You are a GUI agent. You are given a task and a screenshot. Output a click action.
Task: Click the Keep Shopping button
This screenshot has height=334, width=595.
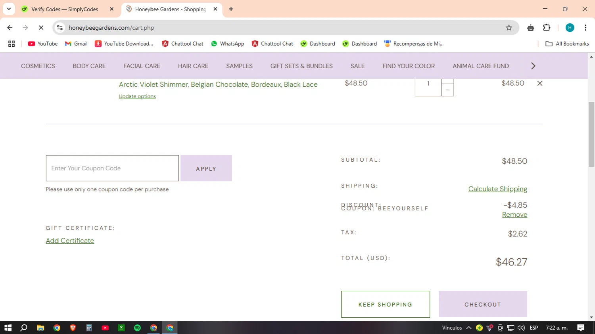click(x=385, y=304)
